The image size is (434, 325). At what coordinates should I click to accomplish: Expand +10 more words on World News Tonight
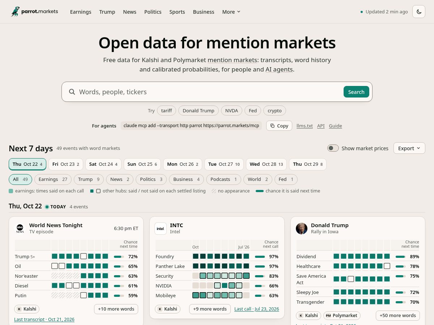click(116, 309)
